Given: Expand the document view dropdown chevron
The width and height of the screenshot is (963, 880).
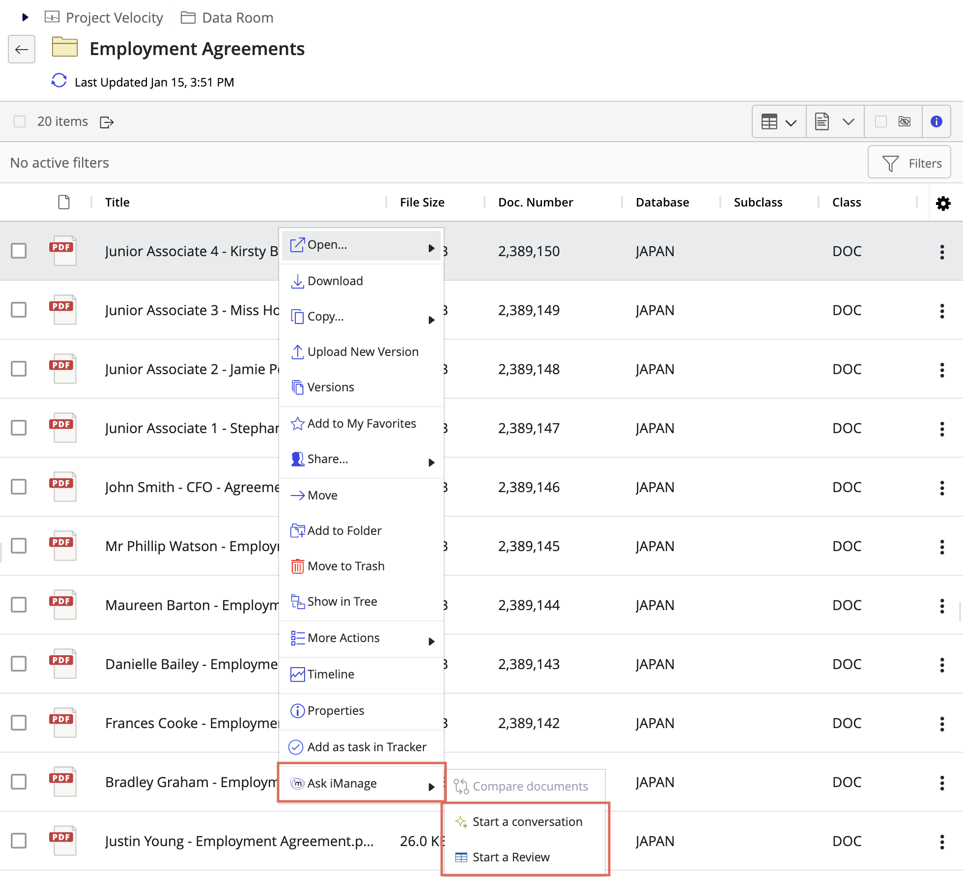Looking at the screenshot, I should click(848, 121).
